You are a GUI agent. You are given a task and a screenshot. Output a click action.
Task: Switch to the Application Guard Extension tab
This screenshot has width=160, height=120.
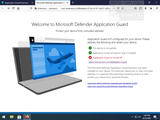pyautogui.click(x=17, y=3)
